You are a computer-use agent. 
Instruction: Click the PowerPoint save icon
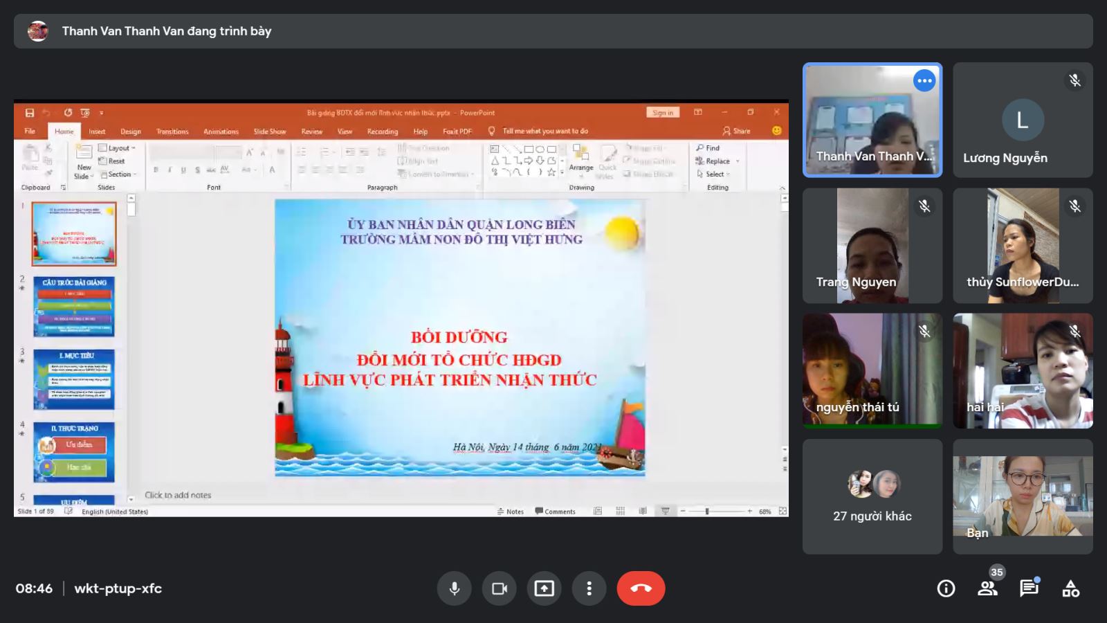pyautogui.click(x=30, y=113)
